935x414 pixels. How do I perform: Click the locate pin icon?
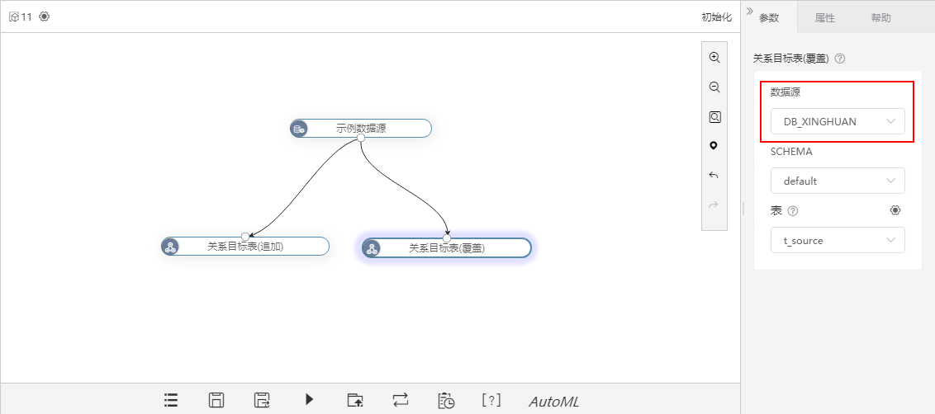click(714, 146)
